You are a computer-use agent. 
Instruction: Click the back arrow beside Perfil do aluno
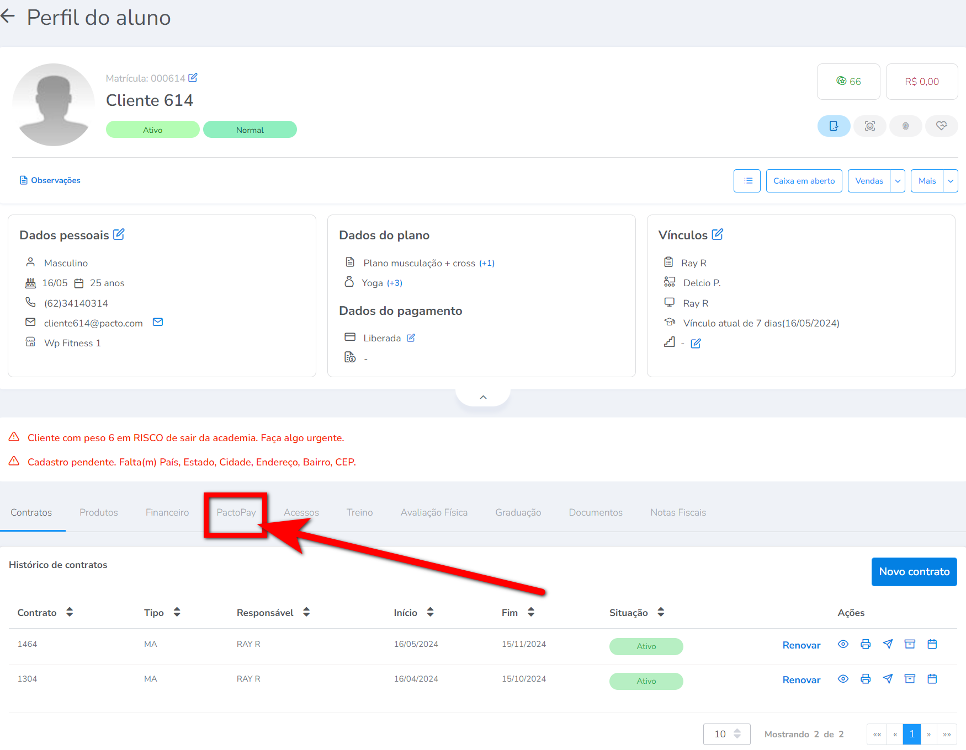[x=8, y=17]
